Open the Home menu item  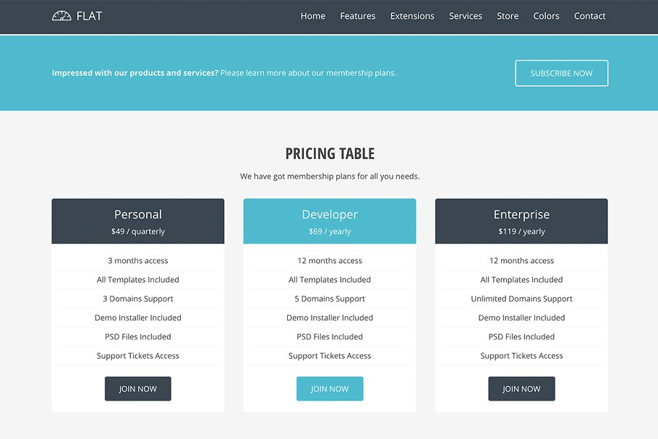(313, 16)
